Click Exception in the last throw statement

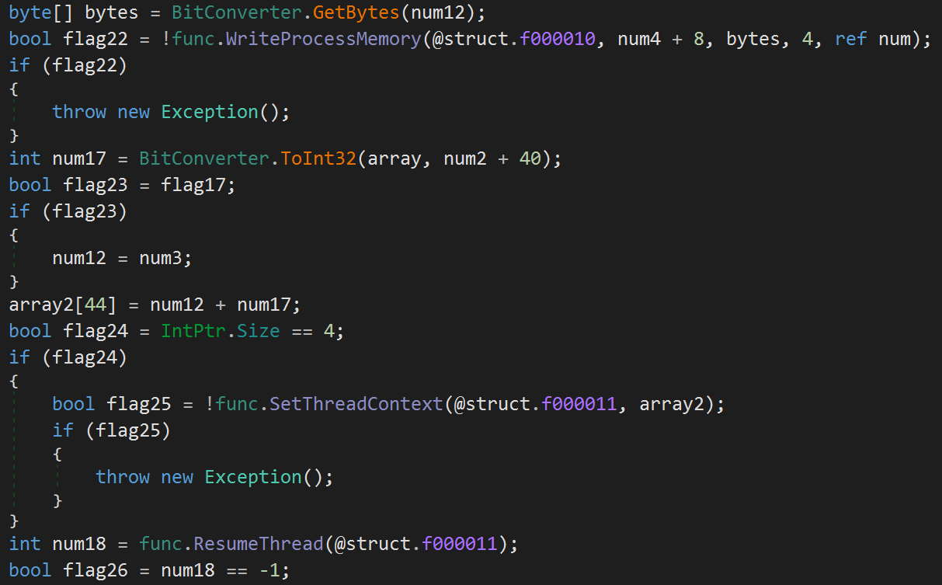pyautogui.click(x=252, y=477)
